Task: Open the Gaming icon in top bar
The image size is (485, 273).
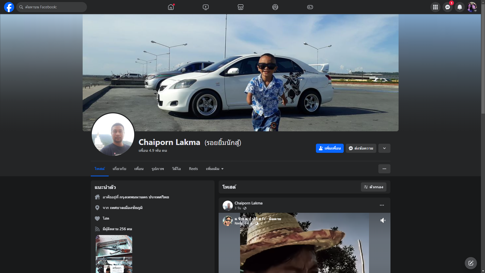Action: coord(310,7)
